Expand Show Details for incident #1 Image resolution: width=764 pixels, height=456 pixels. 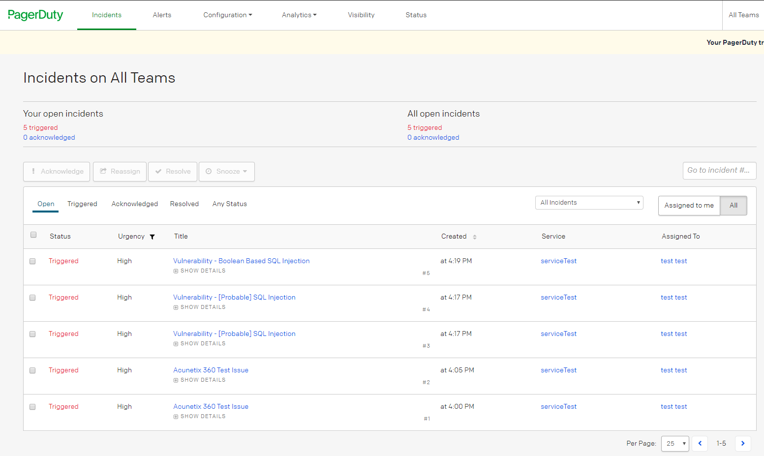199,417
